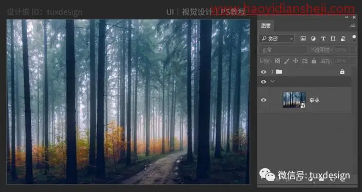Filter layers by type layers (T) icon
Image resolution: width=362 pixels, height=192 pixels.
[323, 39]
